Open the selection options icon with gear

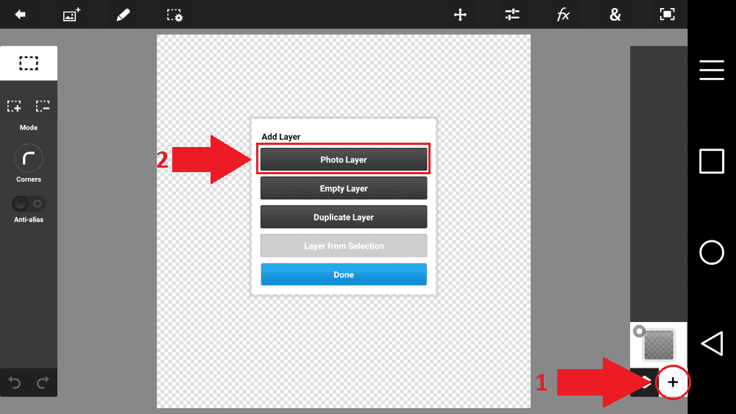click(174, 15)
